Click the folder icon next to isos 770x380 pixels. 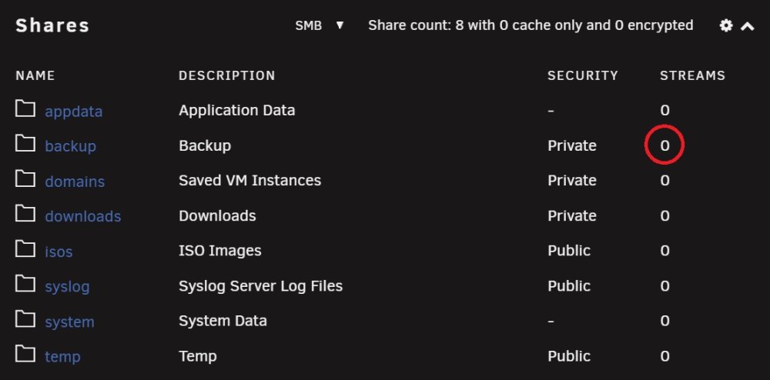(x=25, y=249)
